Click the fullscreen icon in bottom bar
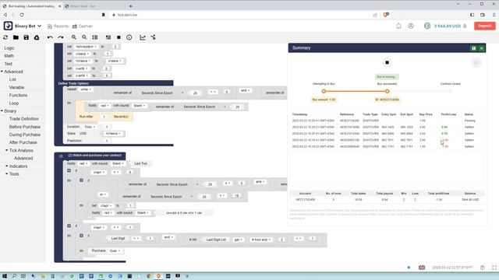 (494, 268)
